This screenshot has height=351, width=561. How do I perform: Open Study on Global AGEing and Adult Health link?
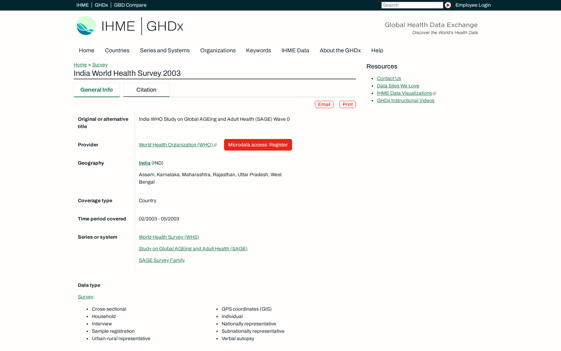(x=193, y=249)
